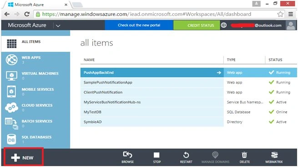Open the Mobile Services phone icon
Viewport: 298px width, 167px height.
point(11,91)
